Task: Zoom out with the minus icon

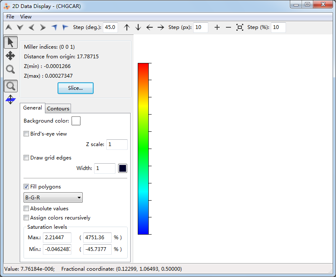Action: click(228, 27)
